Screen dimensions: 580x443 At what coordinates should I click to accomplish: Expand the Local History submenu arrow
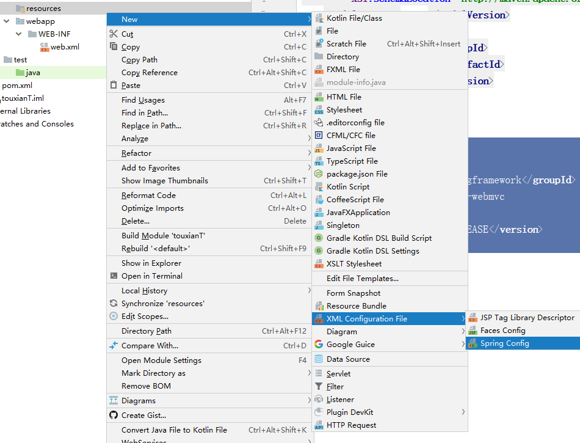309,290
